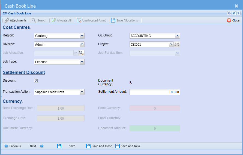Click the Exchange Rate 1.00 field
This screenshot has width=243, height=155.
(x=61, y=118)
